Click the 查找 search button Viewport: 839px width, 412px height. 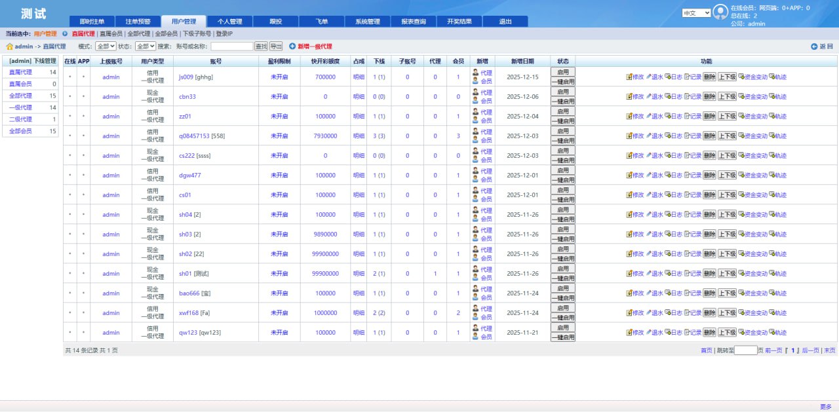coord(261,47)
